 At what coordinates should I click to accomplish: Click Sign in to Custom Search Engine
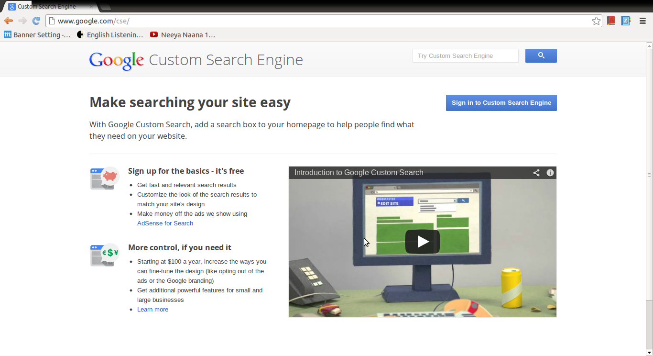click(x=501, y=103)
